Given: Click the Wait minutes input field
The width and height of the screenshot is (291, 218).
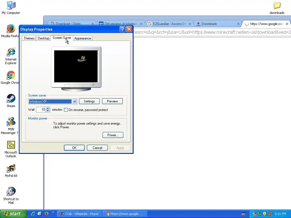Looking at the screenshot, I should tap(41, 110).
